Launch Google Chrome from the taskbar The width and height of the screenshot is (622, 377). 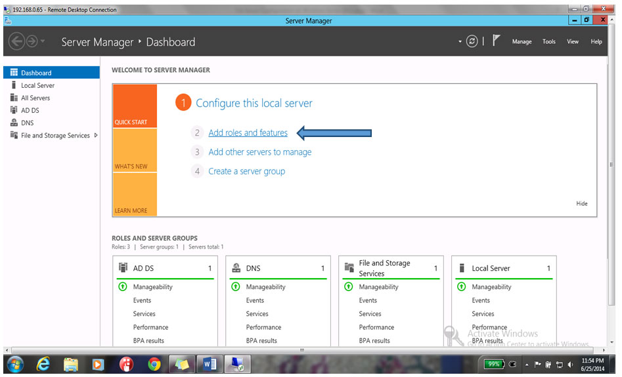154,365
